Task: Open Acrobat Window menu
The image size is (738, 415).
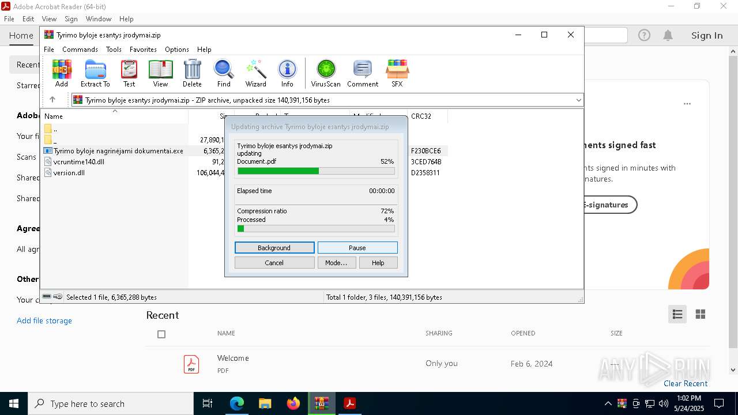Action: [x=99, y=19]
